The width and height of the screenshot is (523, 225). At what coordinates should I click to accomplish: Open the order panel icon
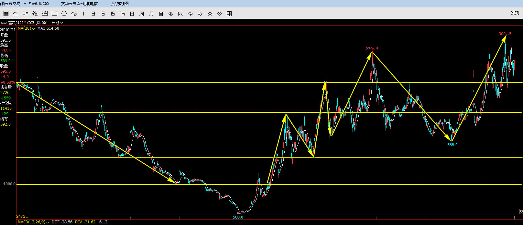[45, 14]
